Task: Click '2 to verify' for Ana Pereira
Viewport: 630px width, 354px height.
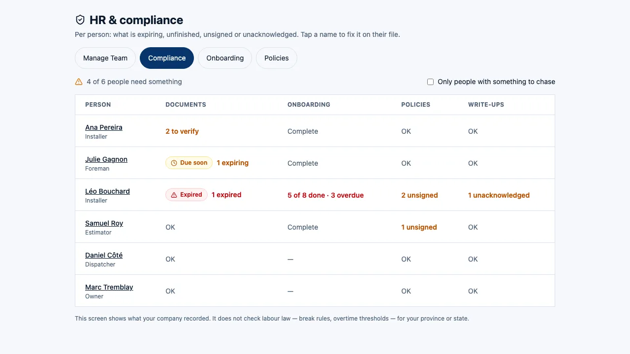Action: (182, 131)
